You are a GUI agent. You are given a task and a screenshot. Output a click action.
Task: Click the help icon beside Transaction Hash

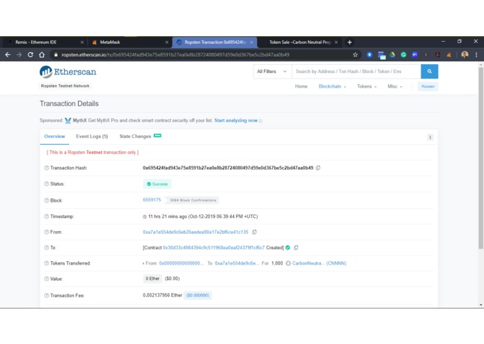point(46,168)
